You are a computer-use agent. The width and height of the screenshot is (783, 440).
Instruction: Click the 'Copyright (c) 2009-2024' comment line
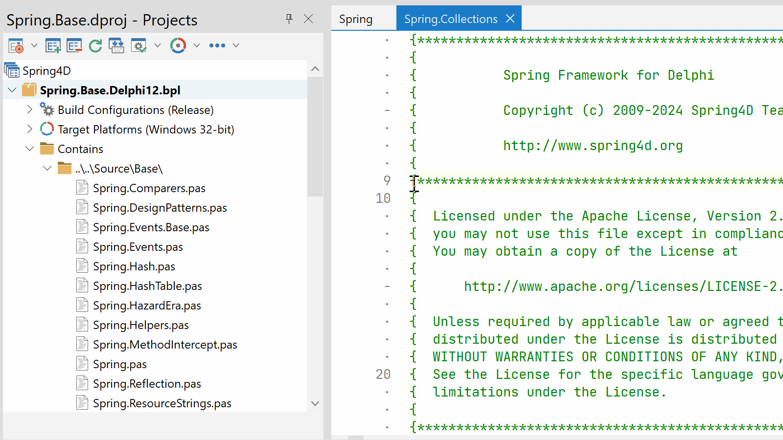point(643,110)
